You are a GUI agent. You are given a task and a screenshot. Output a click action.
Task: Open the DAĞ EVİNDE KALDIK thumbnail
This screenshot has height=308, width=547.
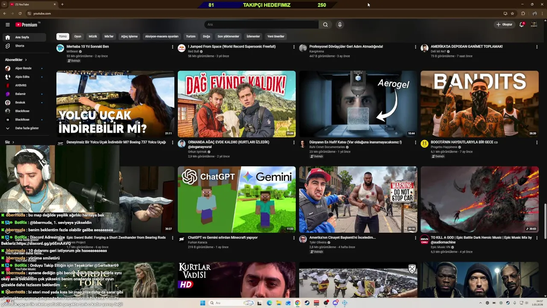click(x=236, y=104)
